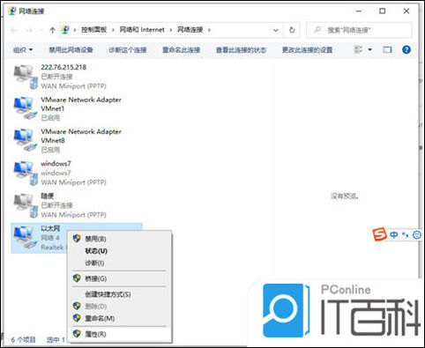Viewport: 425px width, 348px height.
Task: Expand the chevron after 网络连接 breadcrumb
Action: (x=209, y=30)
